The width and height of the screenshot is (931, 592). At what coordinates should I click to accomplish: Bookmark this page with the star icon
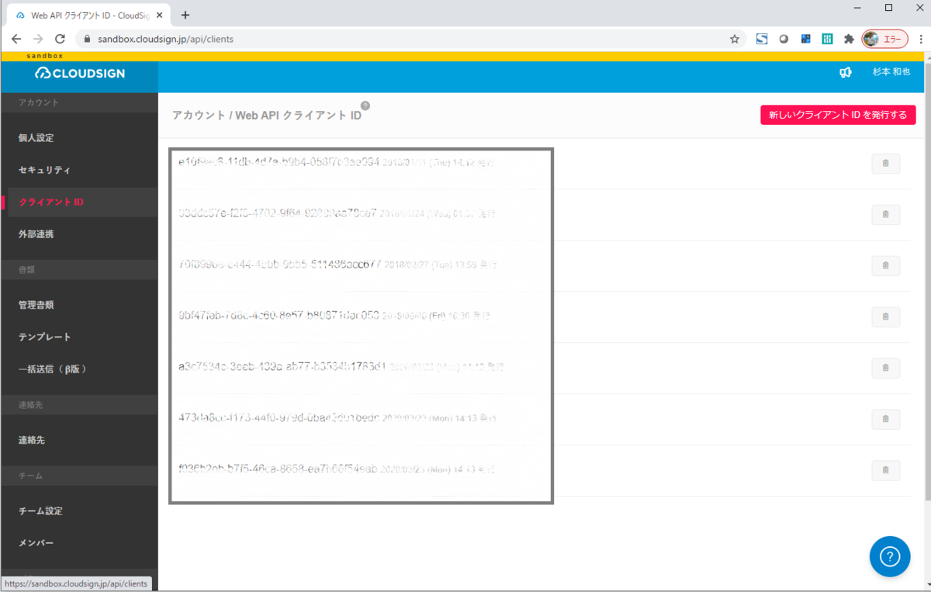pyautogui.click(x=735, y=39)
